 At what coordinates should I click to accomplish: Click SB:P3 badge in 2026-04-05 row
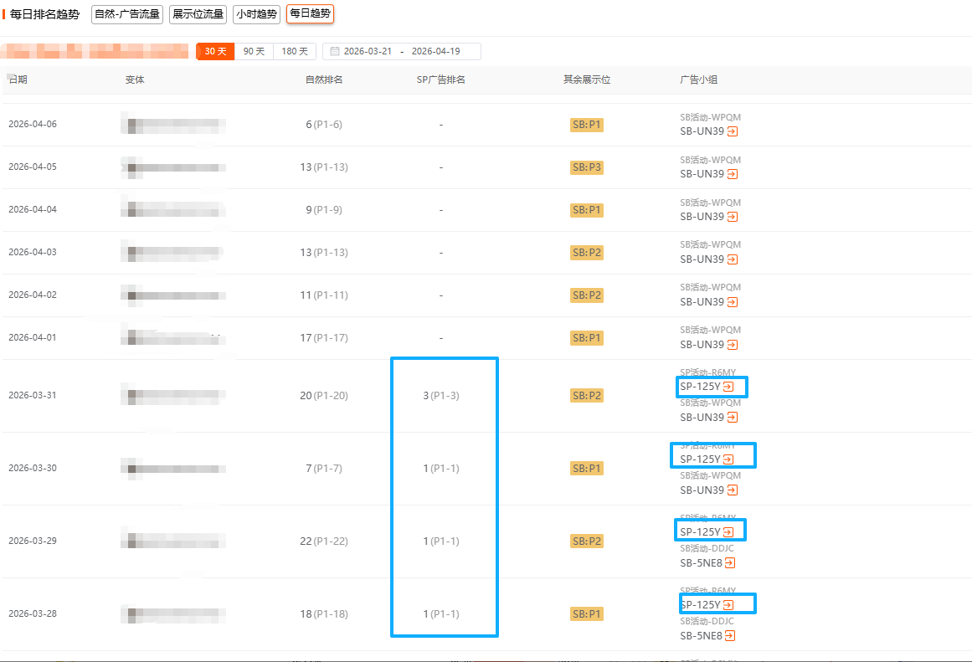point(587,167)
